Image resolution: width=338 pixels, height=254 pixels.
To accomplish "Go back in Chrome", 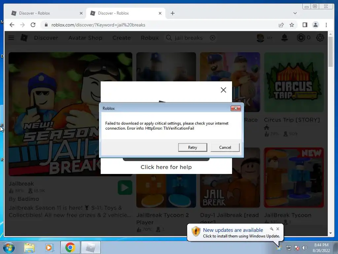I will coord(12,25).
